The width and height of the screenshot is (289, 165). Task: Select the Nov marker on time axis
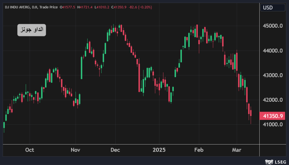pyautogui.click(x=75, y=150)
